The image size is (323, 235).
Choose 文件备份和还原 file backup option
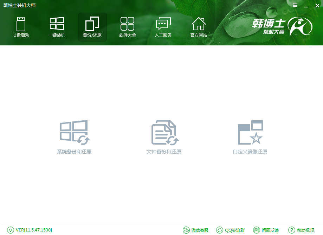click(164, 137)
